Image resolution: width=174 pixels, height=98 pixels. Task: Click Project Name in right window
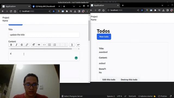point(94,18)
